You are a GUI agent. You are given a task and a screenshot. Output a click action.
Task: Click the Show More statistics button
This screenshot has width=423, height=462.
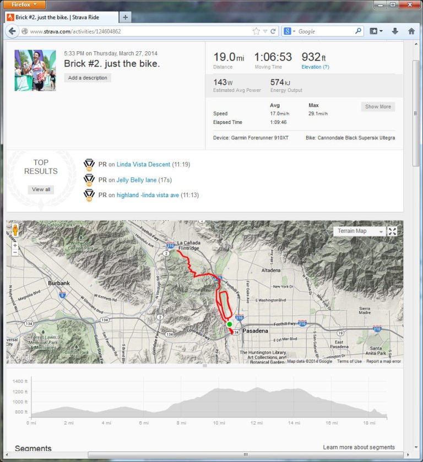(x=377, y=106)
